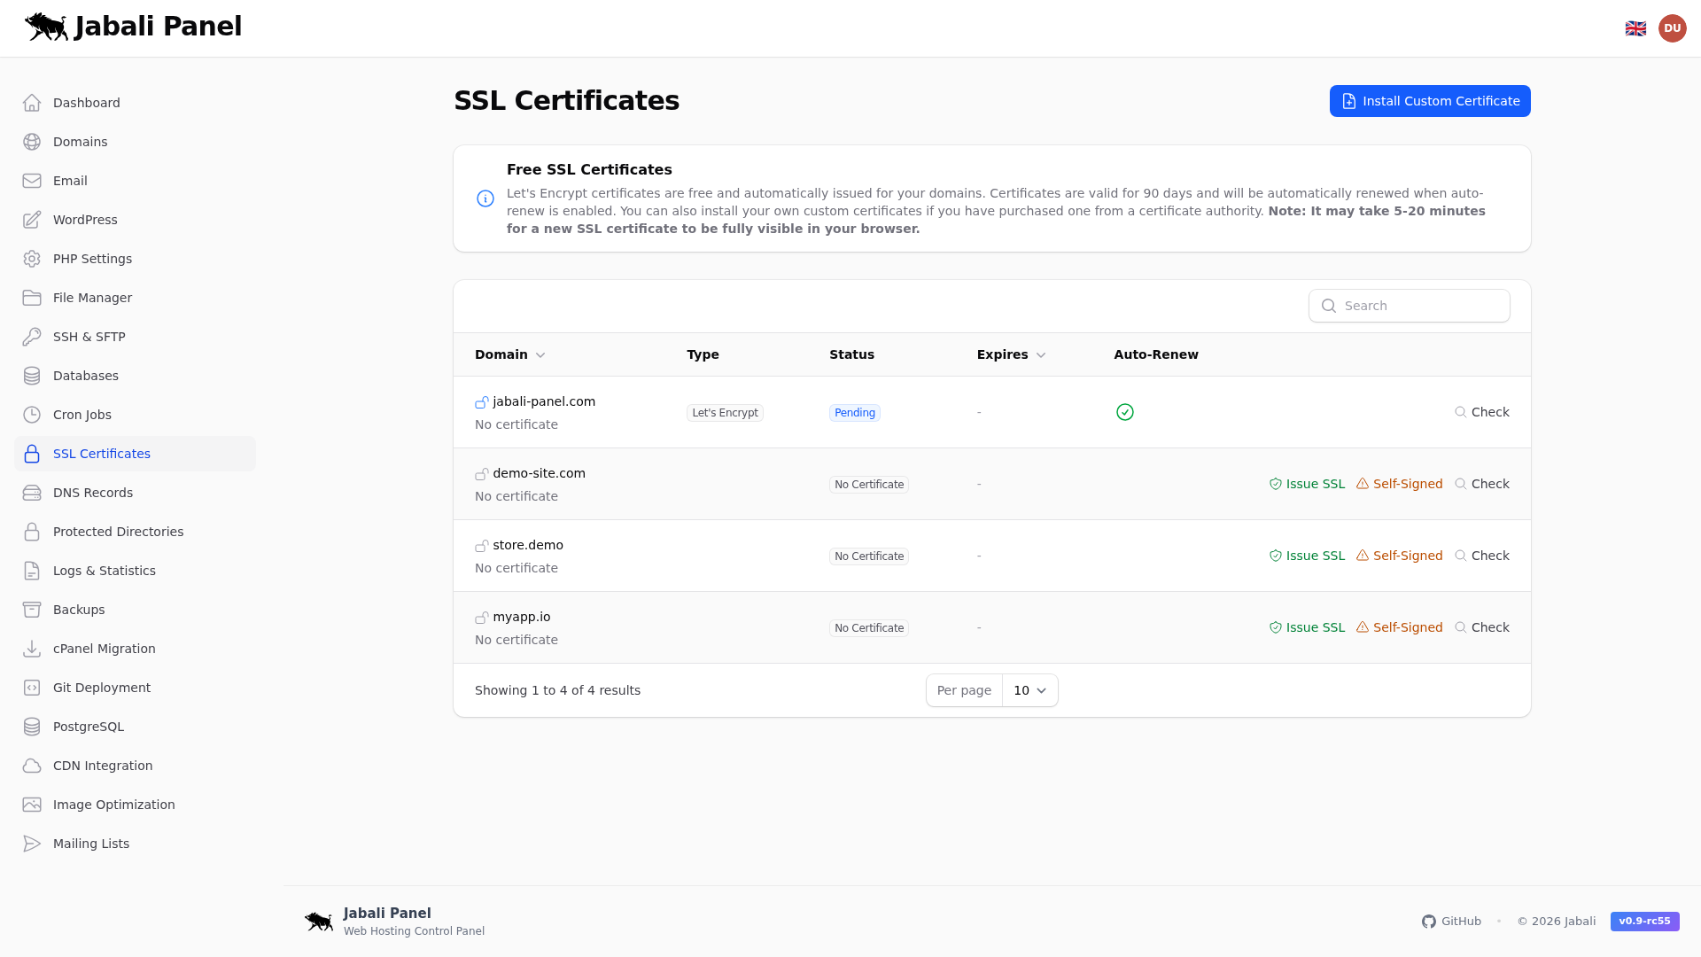Navigate to DNS Records menu item
The height and width of the screenshot is (957, 1701).
[91, 493]
